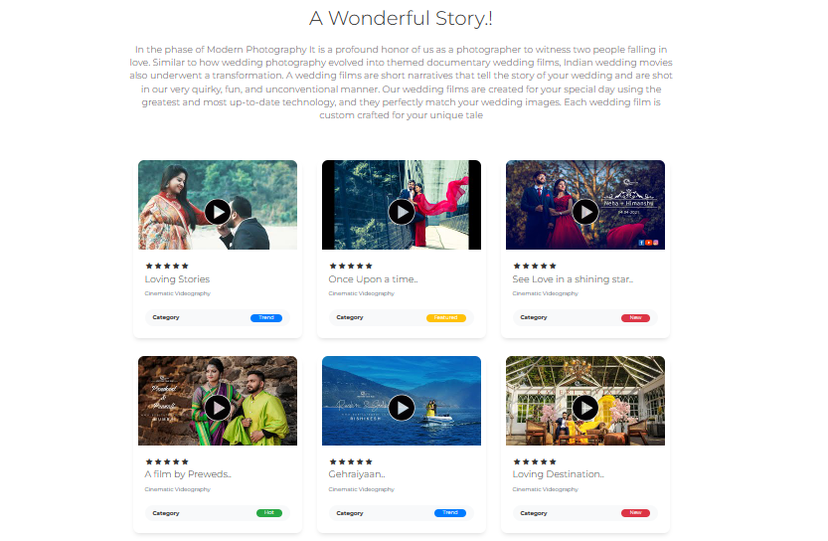The width and height of the screenshot is (828, 541).
Task: Play the Loving Stories video
Action: point(217,212)
